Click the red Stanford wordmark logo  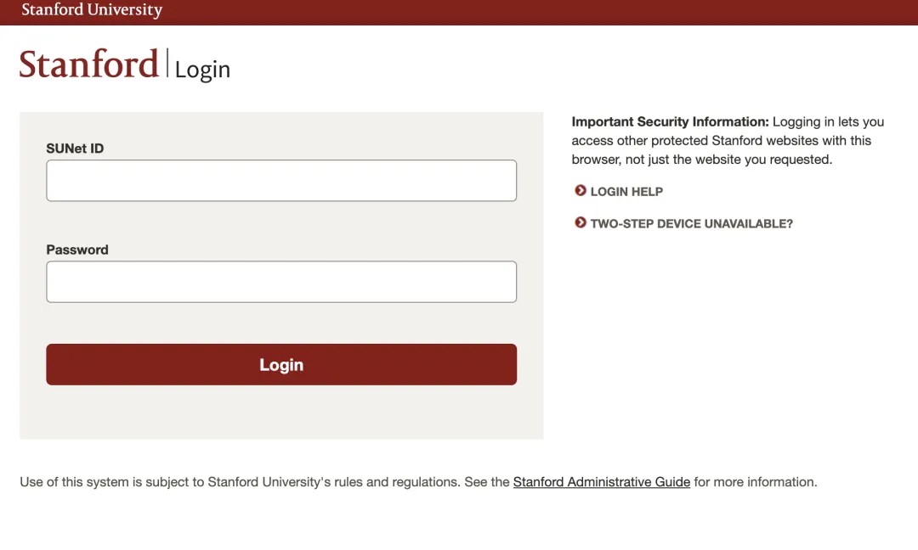[89, 65]
